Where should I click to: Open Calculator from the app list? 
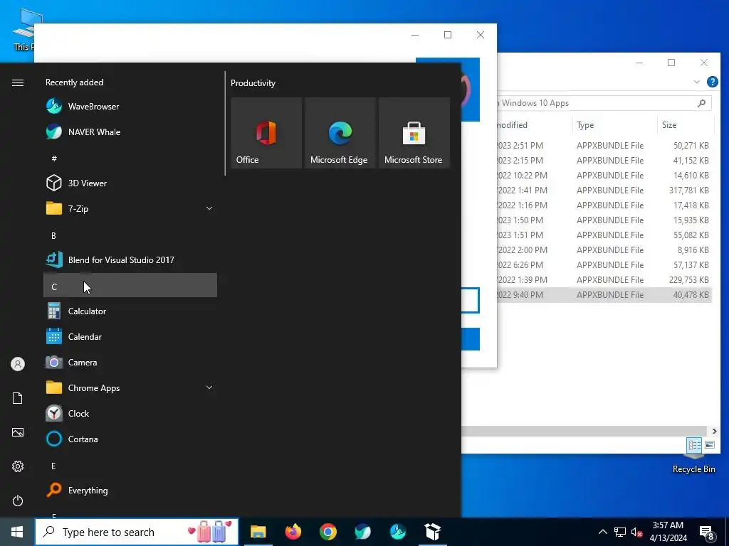click(130, 311)
